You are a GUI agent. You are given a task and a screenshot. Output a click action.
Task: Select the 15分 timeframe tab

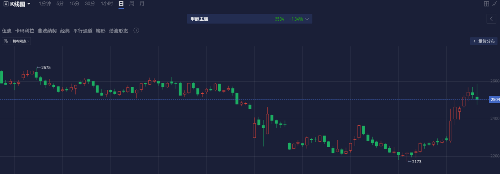click(x=74, y=4)
